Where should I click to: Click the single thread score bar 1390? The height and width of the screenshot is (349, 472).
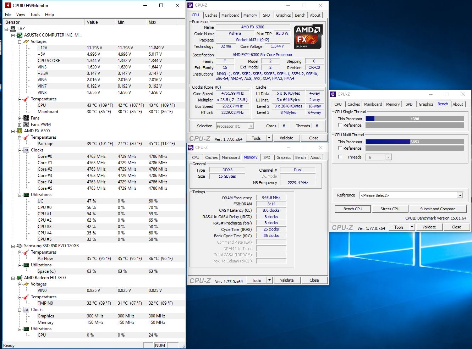pos(415,119)
